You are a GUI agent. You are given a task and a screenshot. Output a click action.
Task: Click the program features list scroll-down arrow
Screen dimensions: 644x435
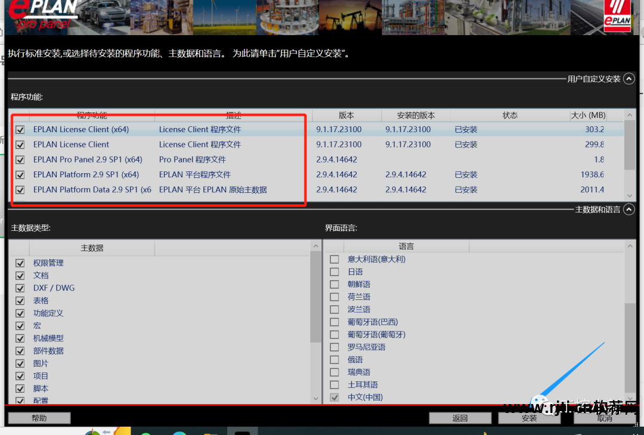[630, 196]
